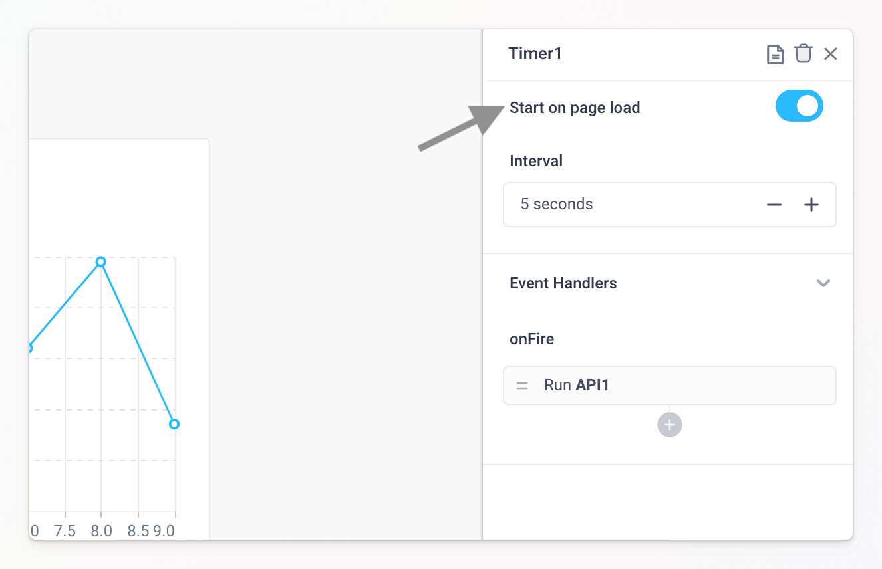Close the Timer1 inspector with the X icon
882x569 pixels.
(x=831, y=54)
